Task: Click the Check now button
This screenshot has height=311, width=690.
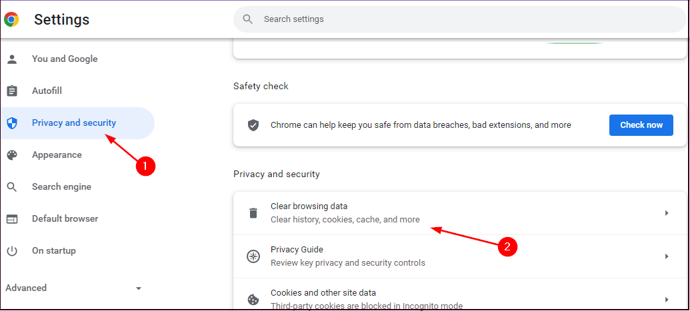Action: [x=641, y=125]
